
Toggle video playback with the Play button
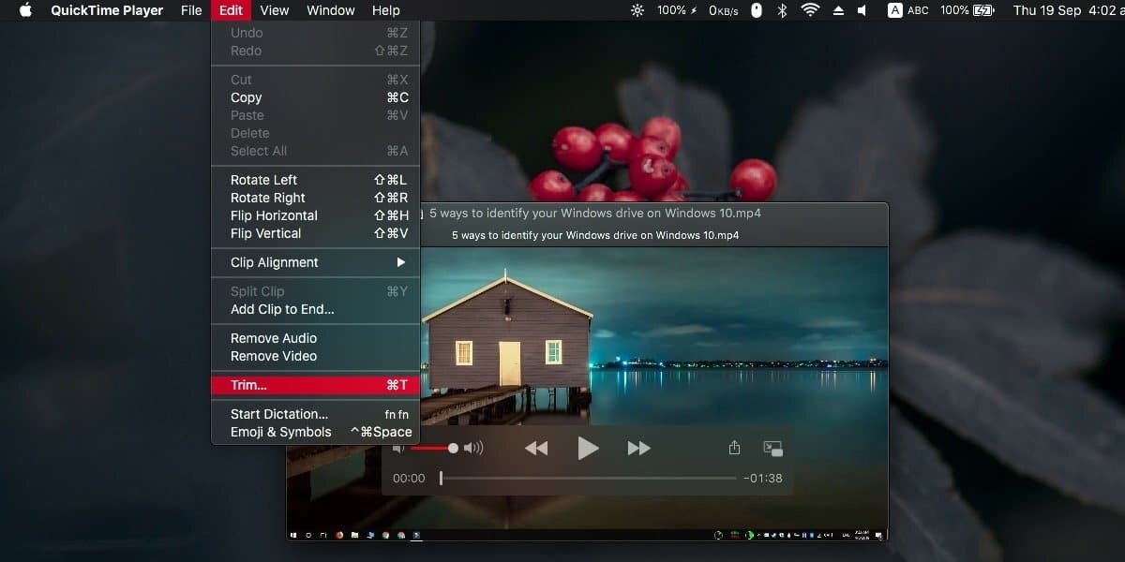point(588,448)
